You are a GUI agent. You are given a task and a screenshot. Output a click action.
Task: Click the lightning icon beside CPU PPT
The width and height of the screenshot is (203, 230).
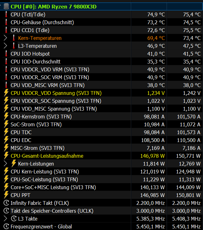click(6, 195)
